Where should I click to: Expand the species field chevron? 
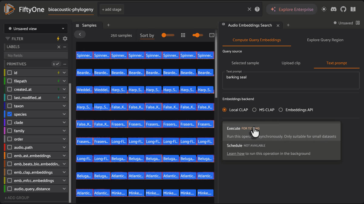point(64,114)
